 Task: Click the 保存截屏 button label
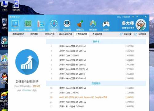click(x=142, y=34)
